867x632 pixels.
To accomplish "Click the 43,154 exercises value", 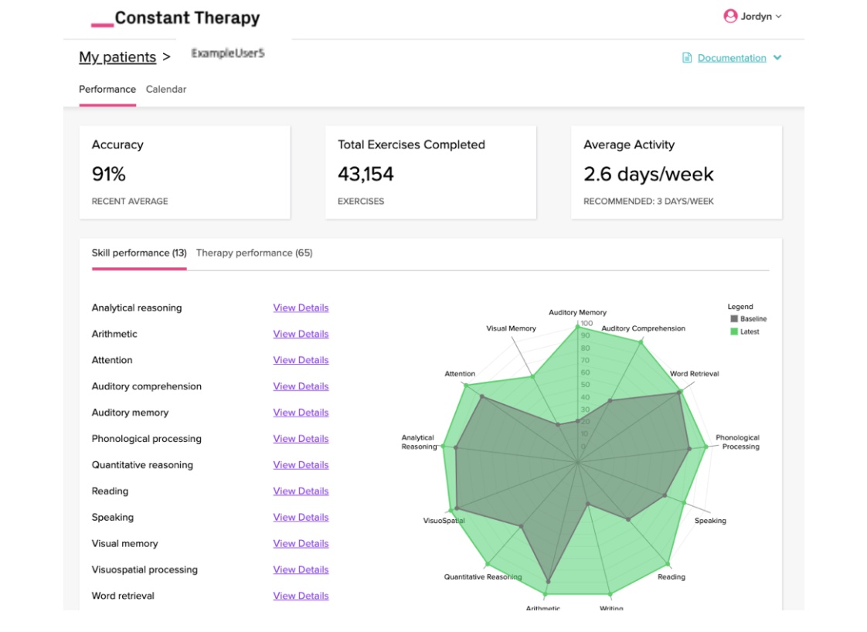I will pyautogui.click(x=365, y=174).
